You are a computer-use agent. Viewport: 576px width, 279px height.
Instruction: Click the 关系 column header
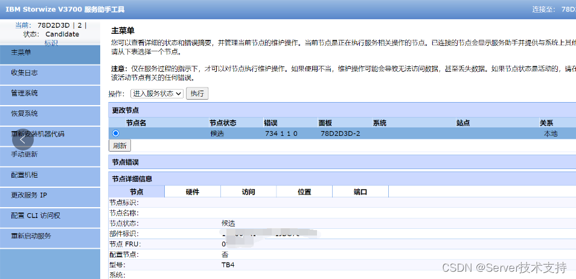pos(546,123)
